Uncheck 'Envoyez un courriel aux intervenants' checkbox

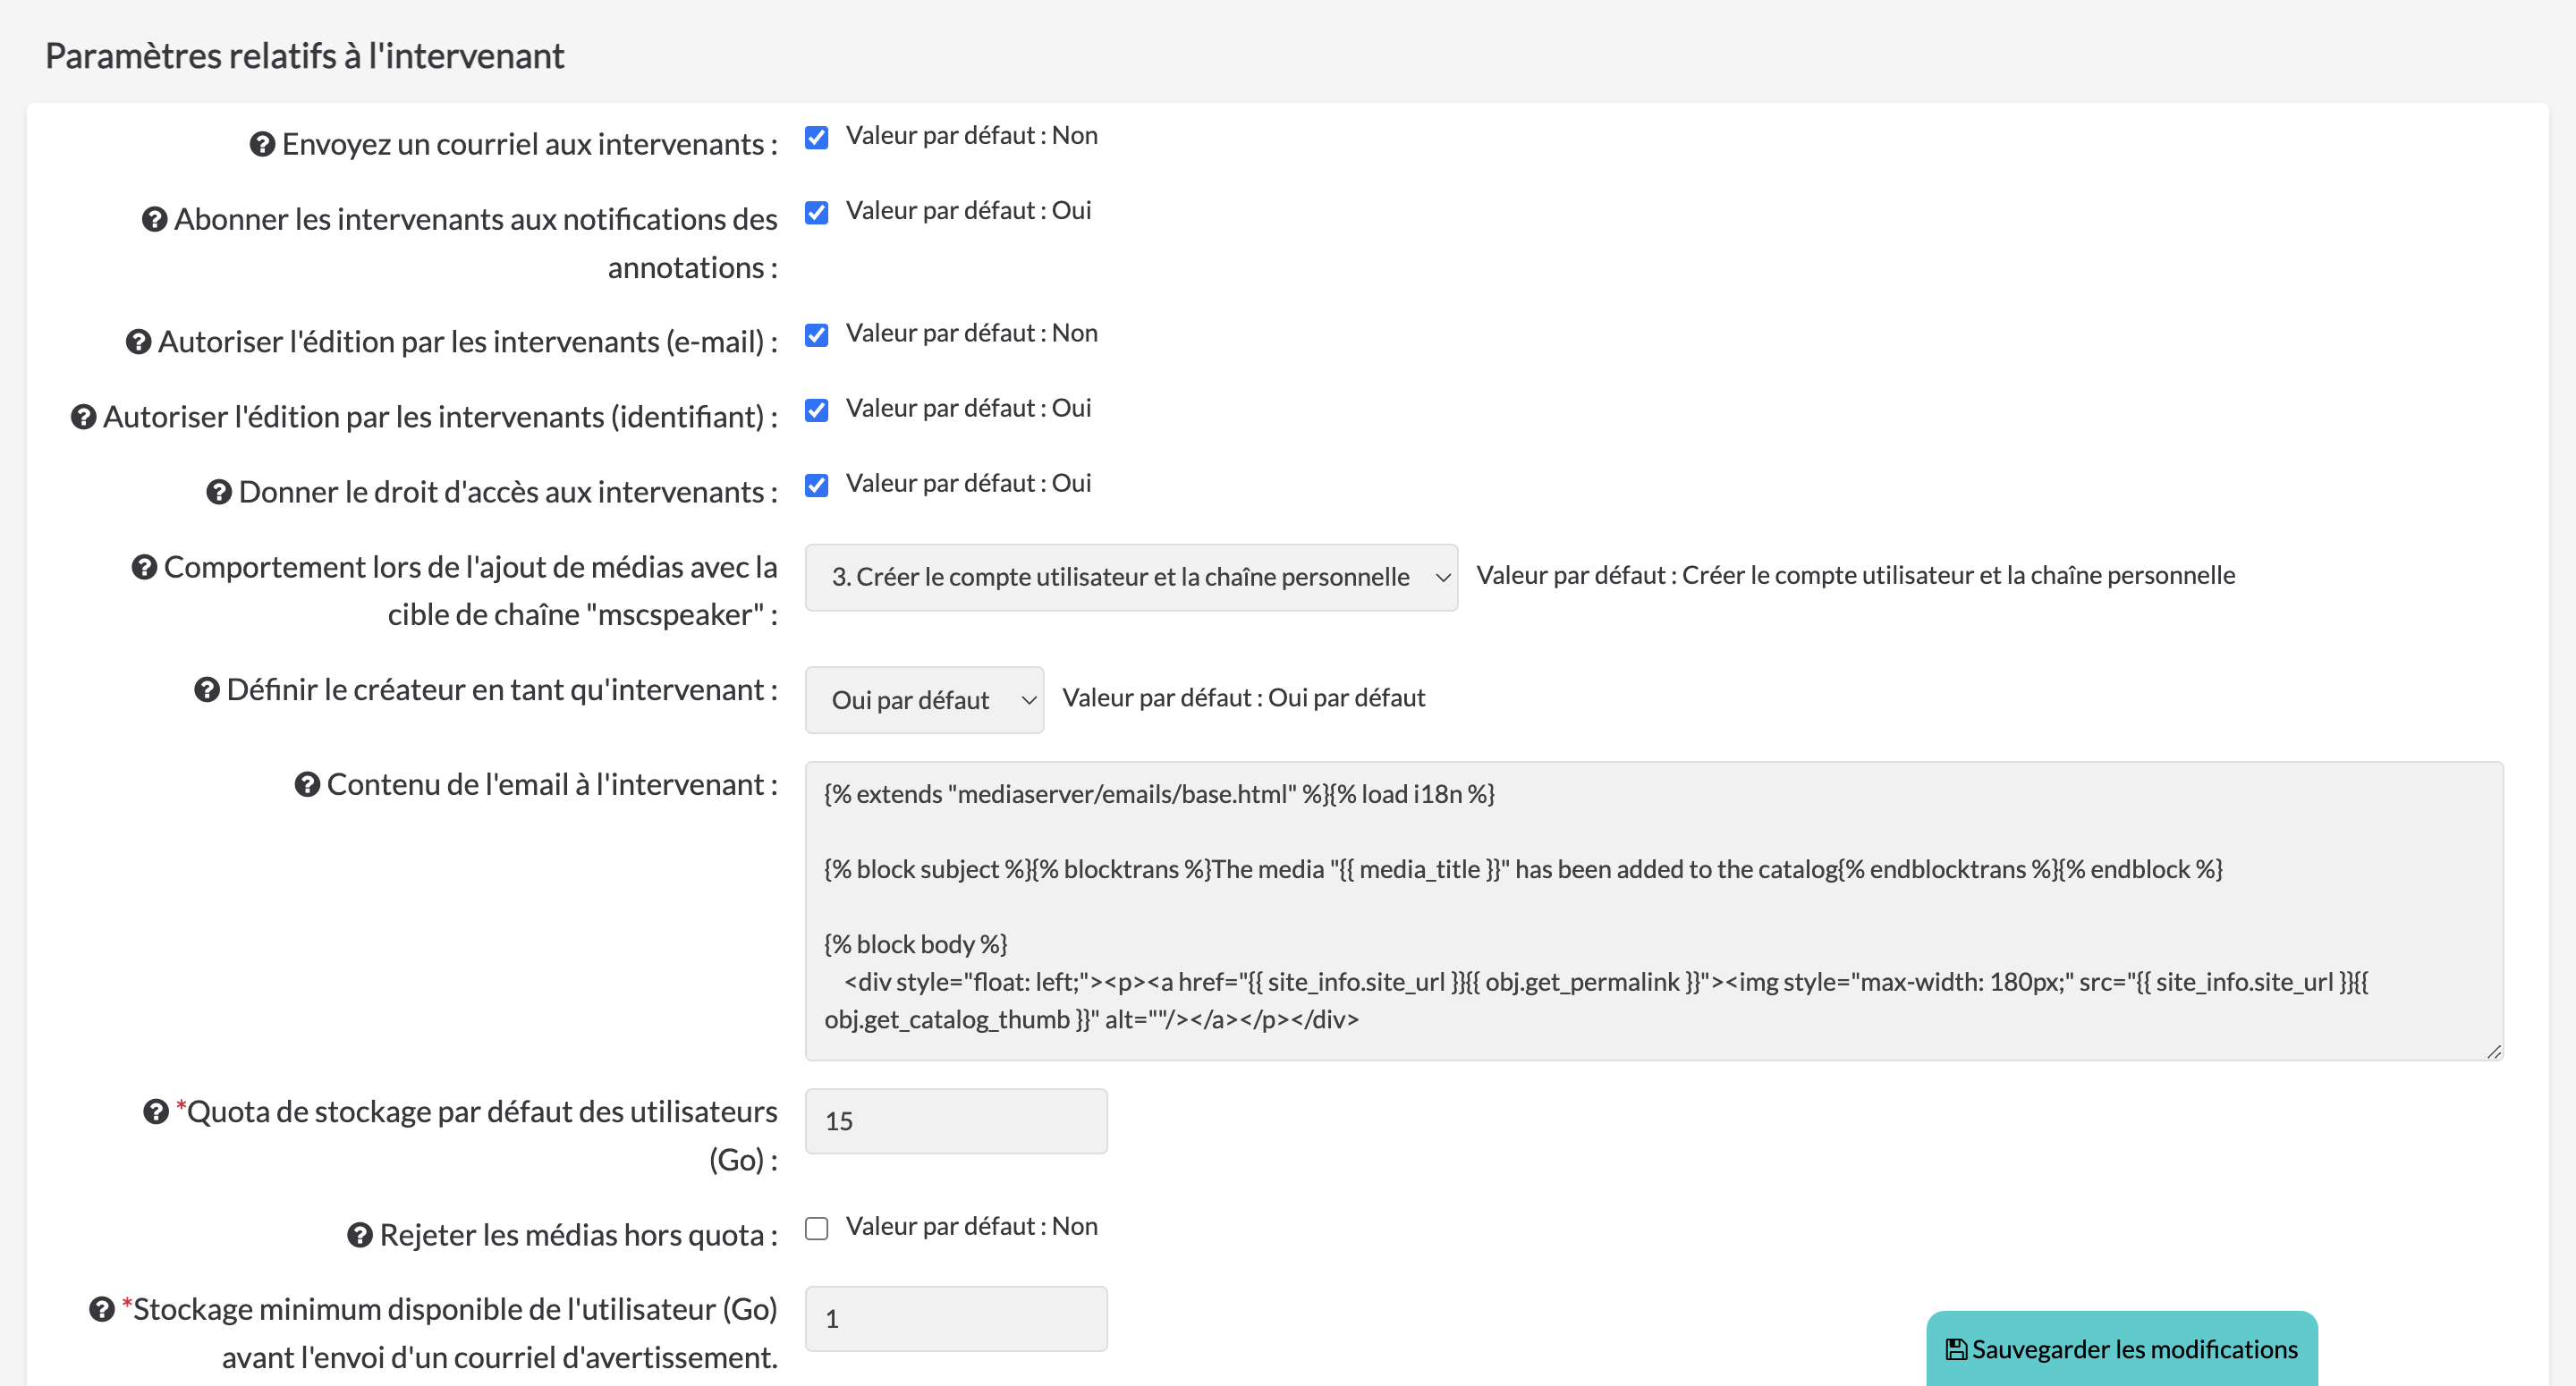tap(817, 138)
